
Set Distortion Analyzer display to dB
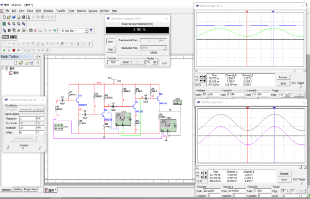(155, 62)
